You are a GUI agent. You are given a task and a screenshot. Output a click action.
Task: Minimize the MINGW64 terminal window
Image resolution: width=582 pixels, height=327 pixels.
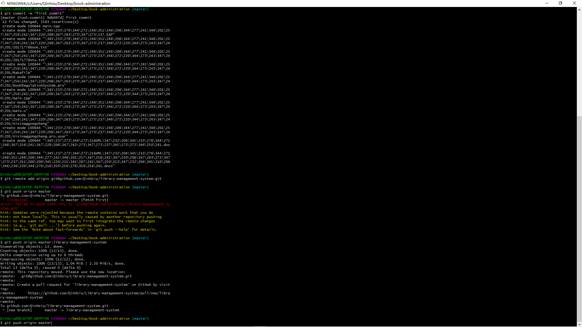547,3
